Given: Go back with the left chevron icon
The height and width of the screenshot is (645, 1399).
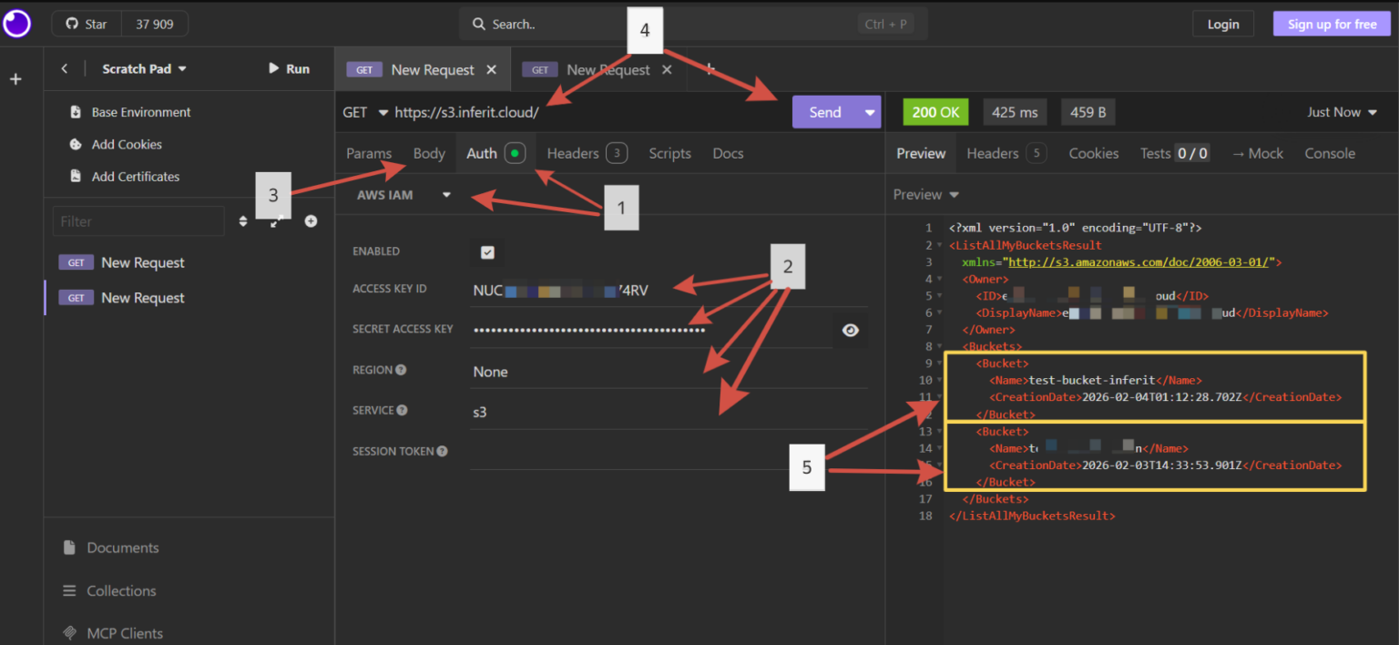Looking at the screenshot, I should point(65,68).
